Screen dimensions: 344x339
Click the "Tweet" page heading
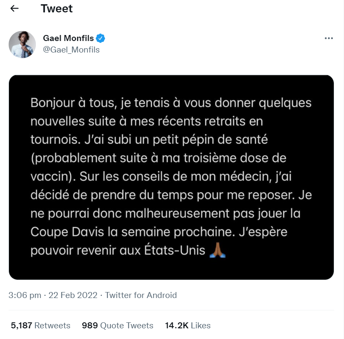pos(57,9)
